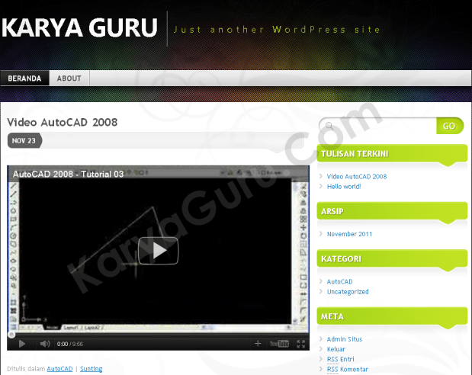
Task: Click the Sunting edit link
Action: click(92, 369)
